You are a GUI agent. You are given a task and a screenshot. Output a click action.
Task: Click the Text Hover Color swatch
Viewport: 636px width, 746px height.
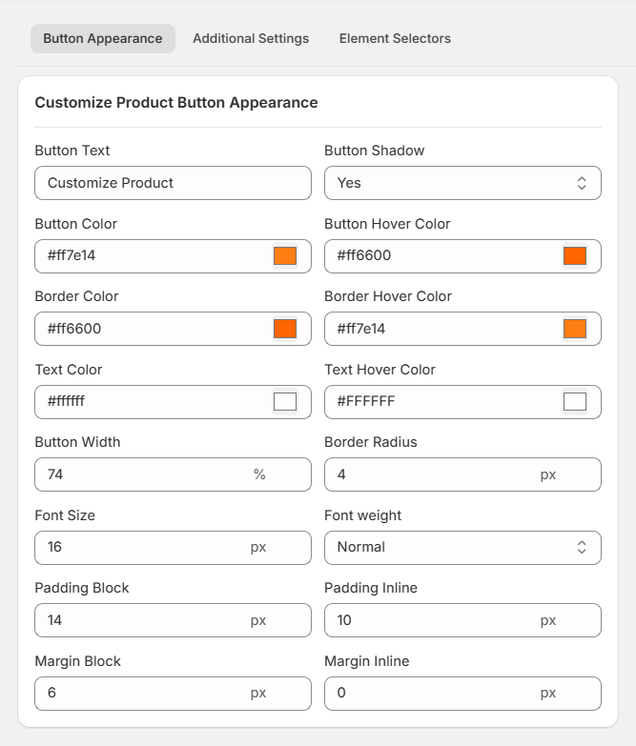[x=575, y=401]
